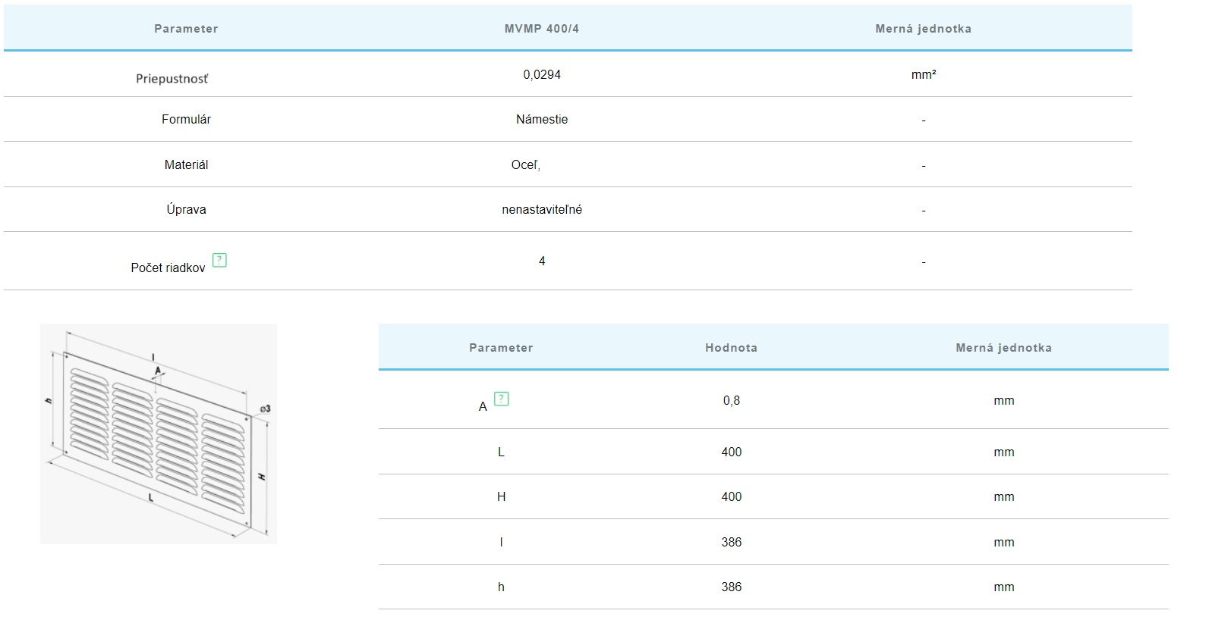Viewport: 1209px width, 623px height.
Task: Open the ventilation grille dimension drawing
Action: click(x=159, y=434)
